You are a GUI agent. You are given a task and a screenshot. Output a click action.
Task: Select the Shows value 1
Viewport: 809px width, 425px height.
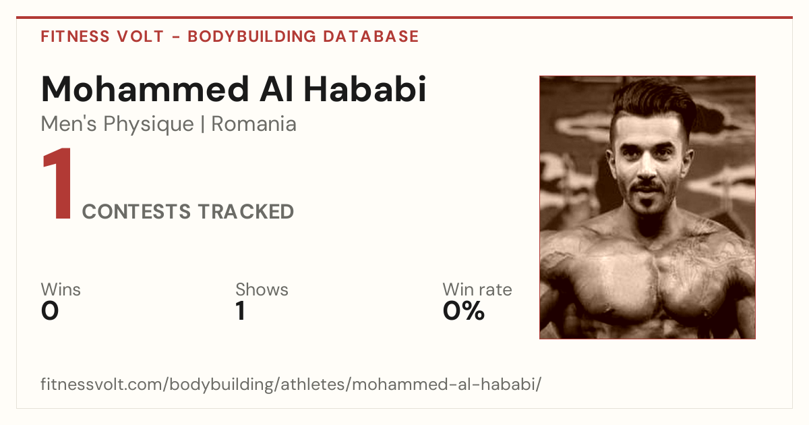point(241,311)
